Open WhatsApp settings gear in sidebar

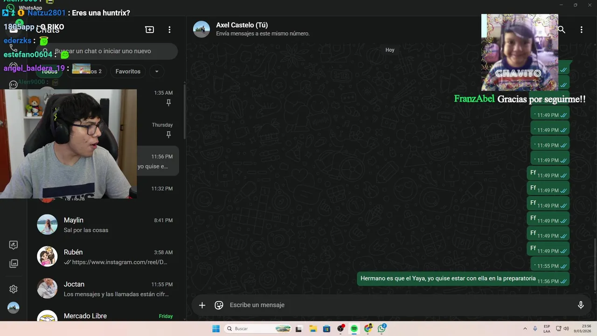click(14, 289)
